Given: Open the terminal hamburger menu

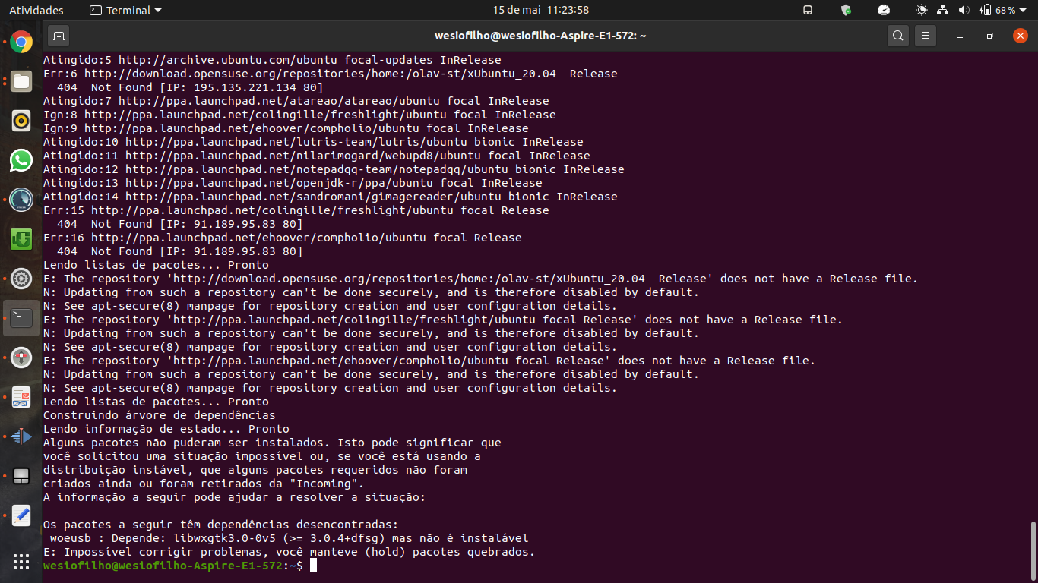Looking at the screenshot, I should 925,36.
